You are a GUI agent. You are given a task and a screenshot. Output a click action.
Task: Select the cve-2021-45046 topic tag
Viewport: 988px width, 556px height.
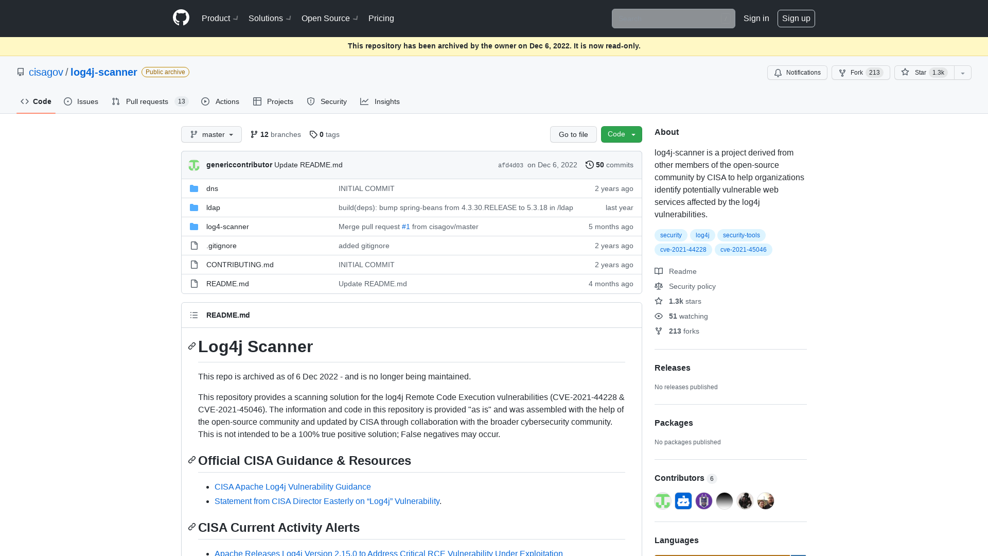744,250
